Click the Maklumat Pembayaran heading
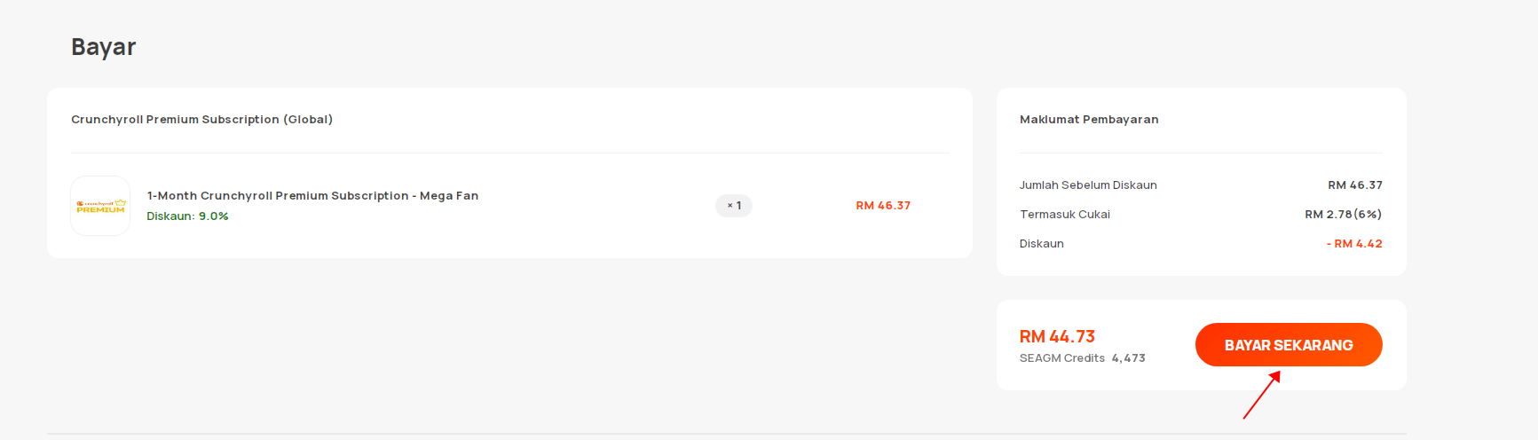Screen dimensions: 1538x440 [x=1089, y=120]
